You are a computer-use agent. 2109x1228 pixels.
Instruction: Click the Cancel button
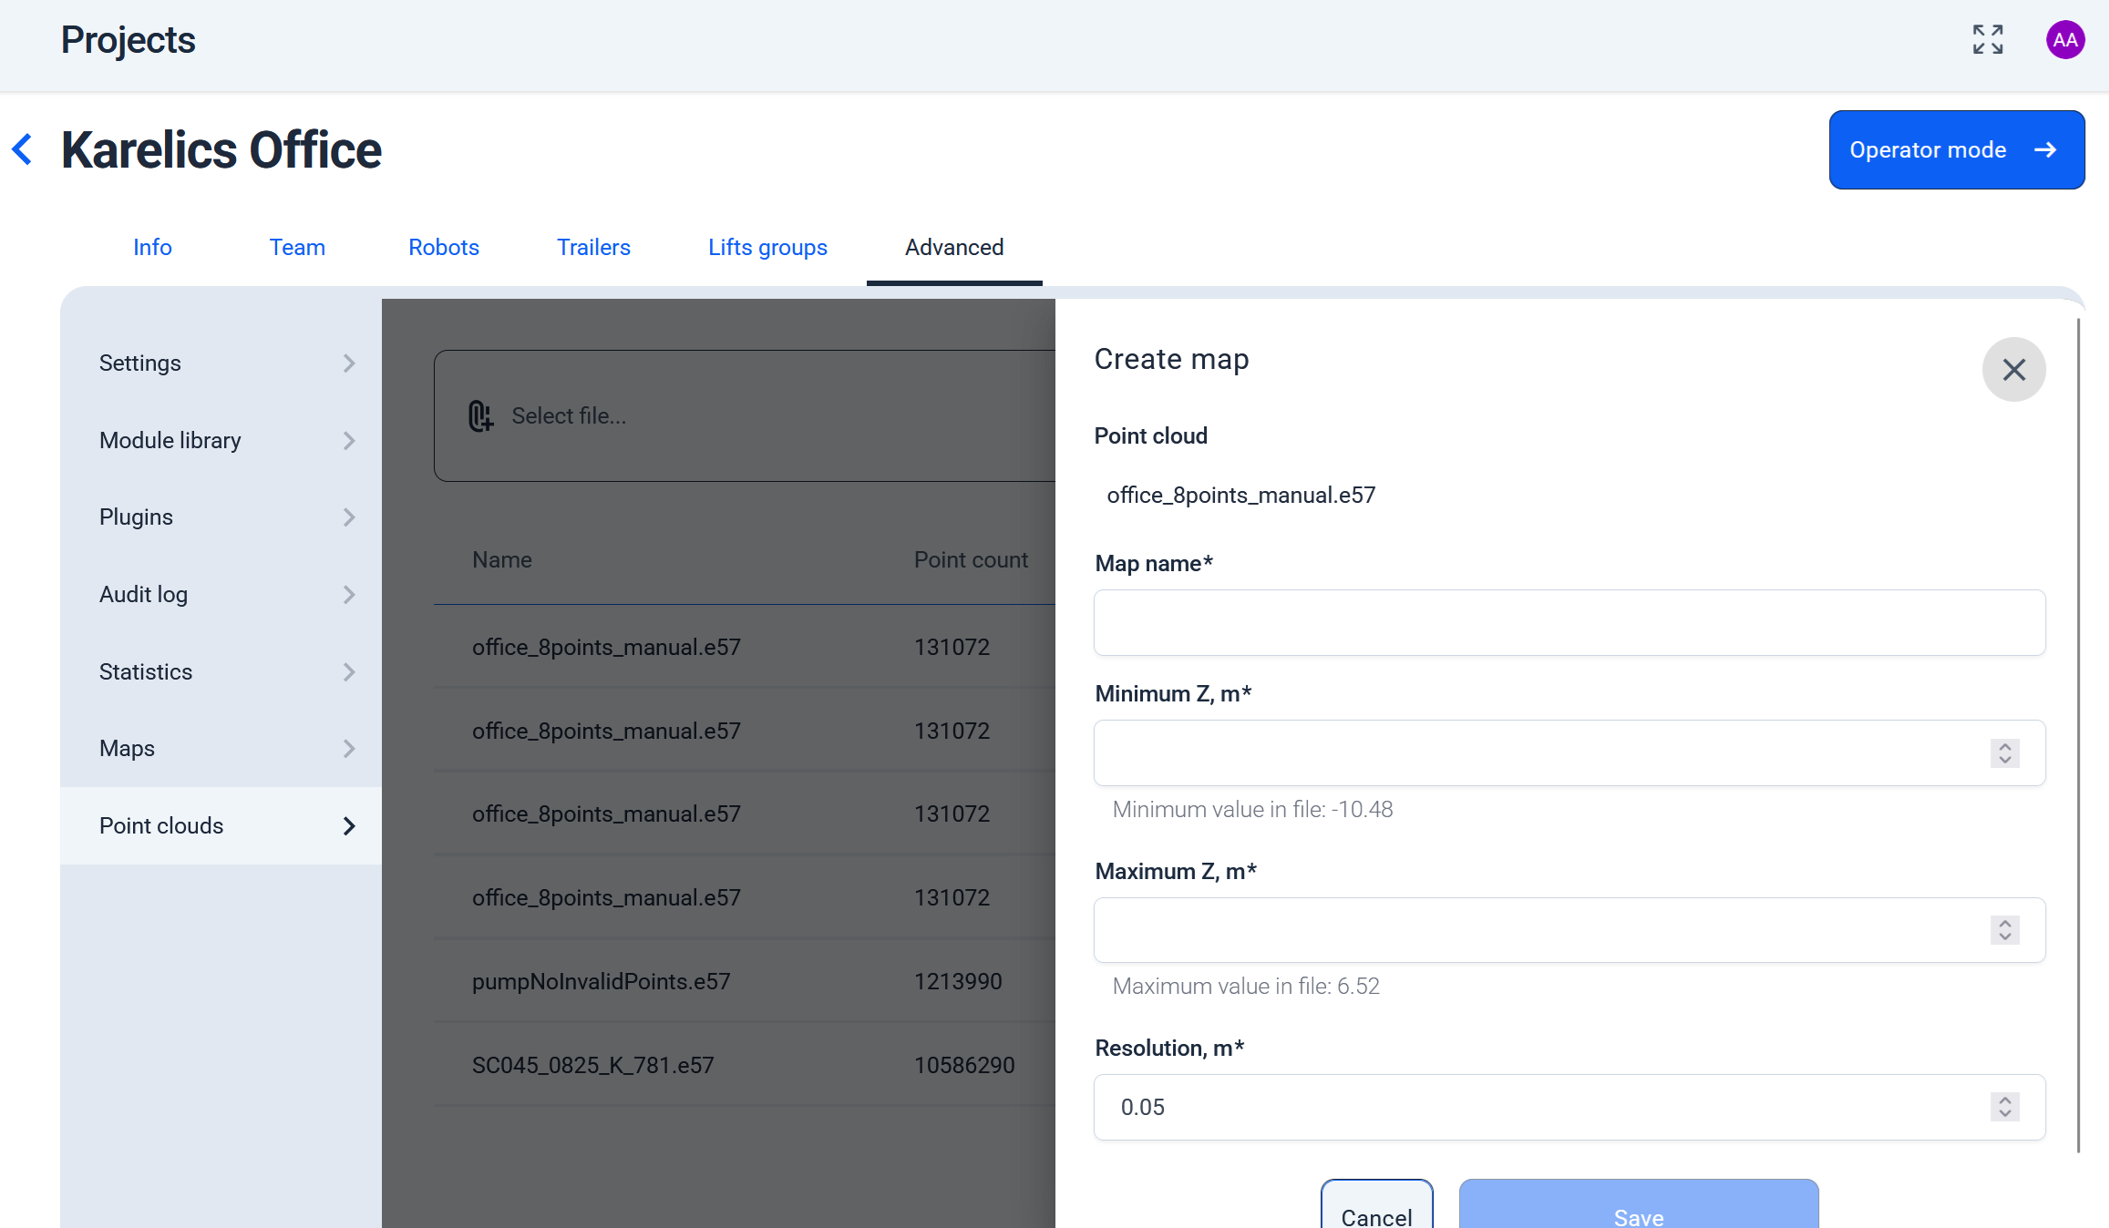[x=1376, y=1210]
